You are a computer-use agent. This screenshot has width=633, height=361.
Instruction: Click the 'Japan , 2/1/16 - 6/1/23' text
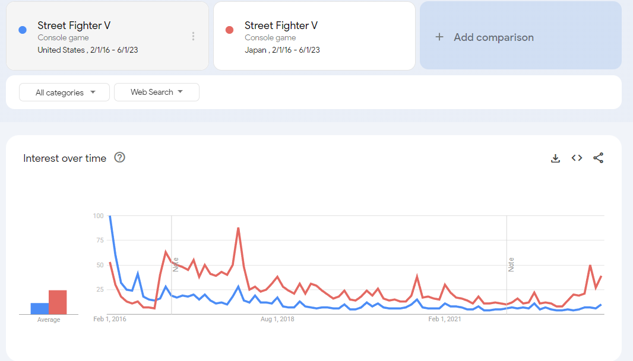[282, 50]
